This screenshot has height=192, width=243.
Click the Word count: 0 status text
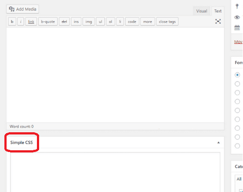tap(22, 127)
